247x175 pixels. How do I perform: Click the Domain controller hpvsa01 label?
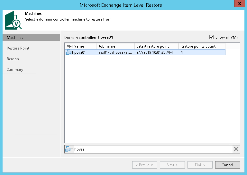point(88,38)
